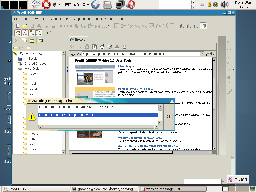Image resolution: width=256 pixels, height=192 pixels.
Task: Click the browser History icon
Action: point(110,47)
